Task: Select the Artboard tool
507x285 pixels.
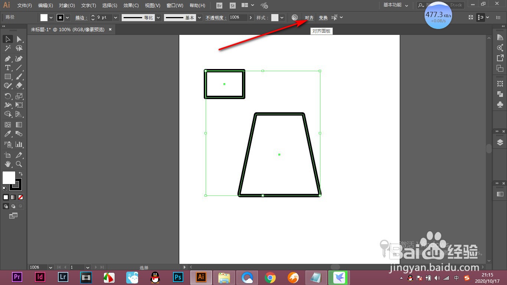Action: (8, 155)
